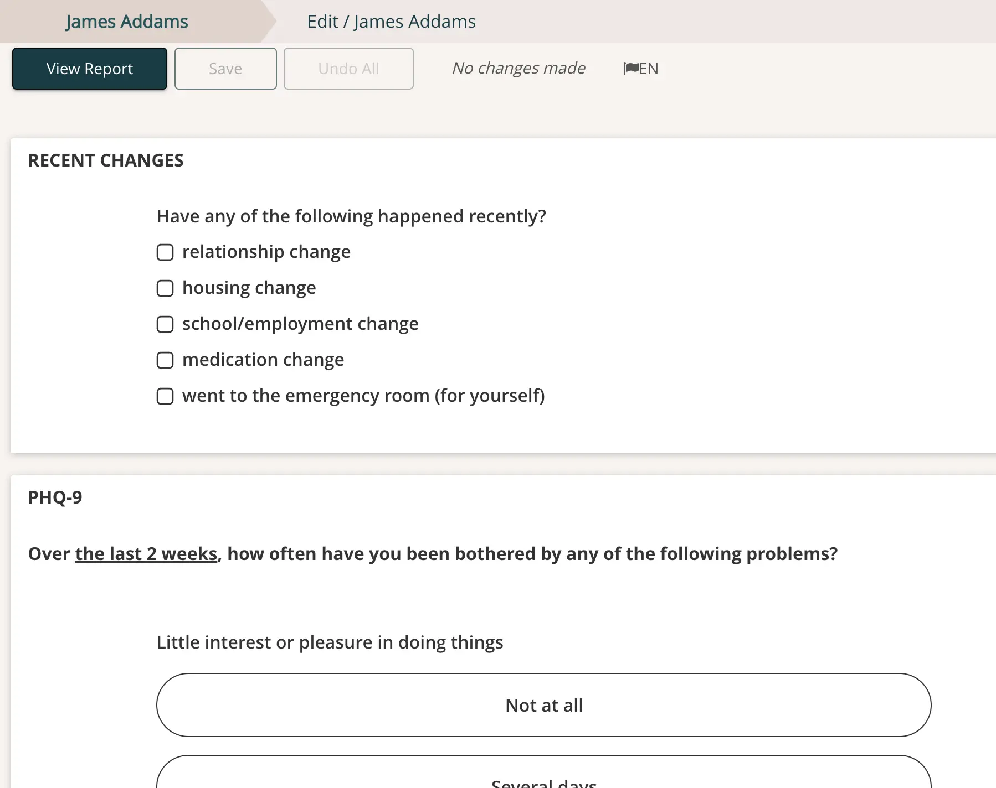Collapse the RECENT CHANGES section header
996x788 pixels.
pyautogui.click(x=106, y=160)
